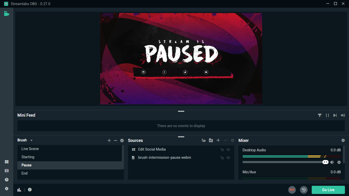Image resolution: width=349 pixels, height=196 pixels.
Task: Click the Scenes list scrollbar
Action: [123, 157]
